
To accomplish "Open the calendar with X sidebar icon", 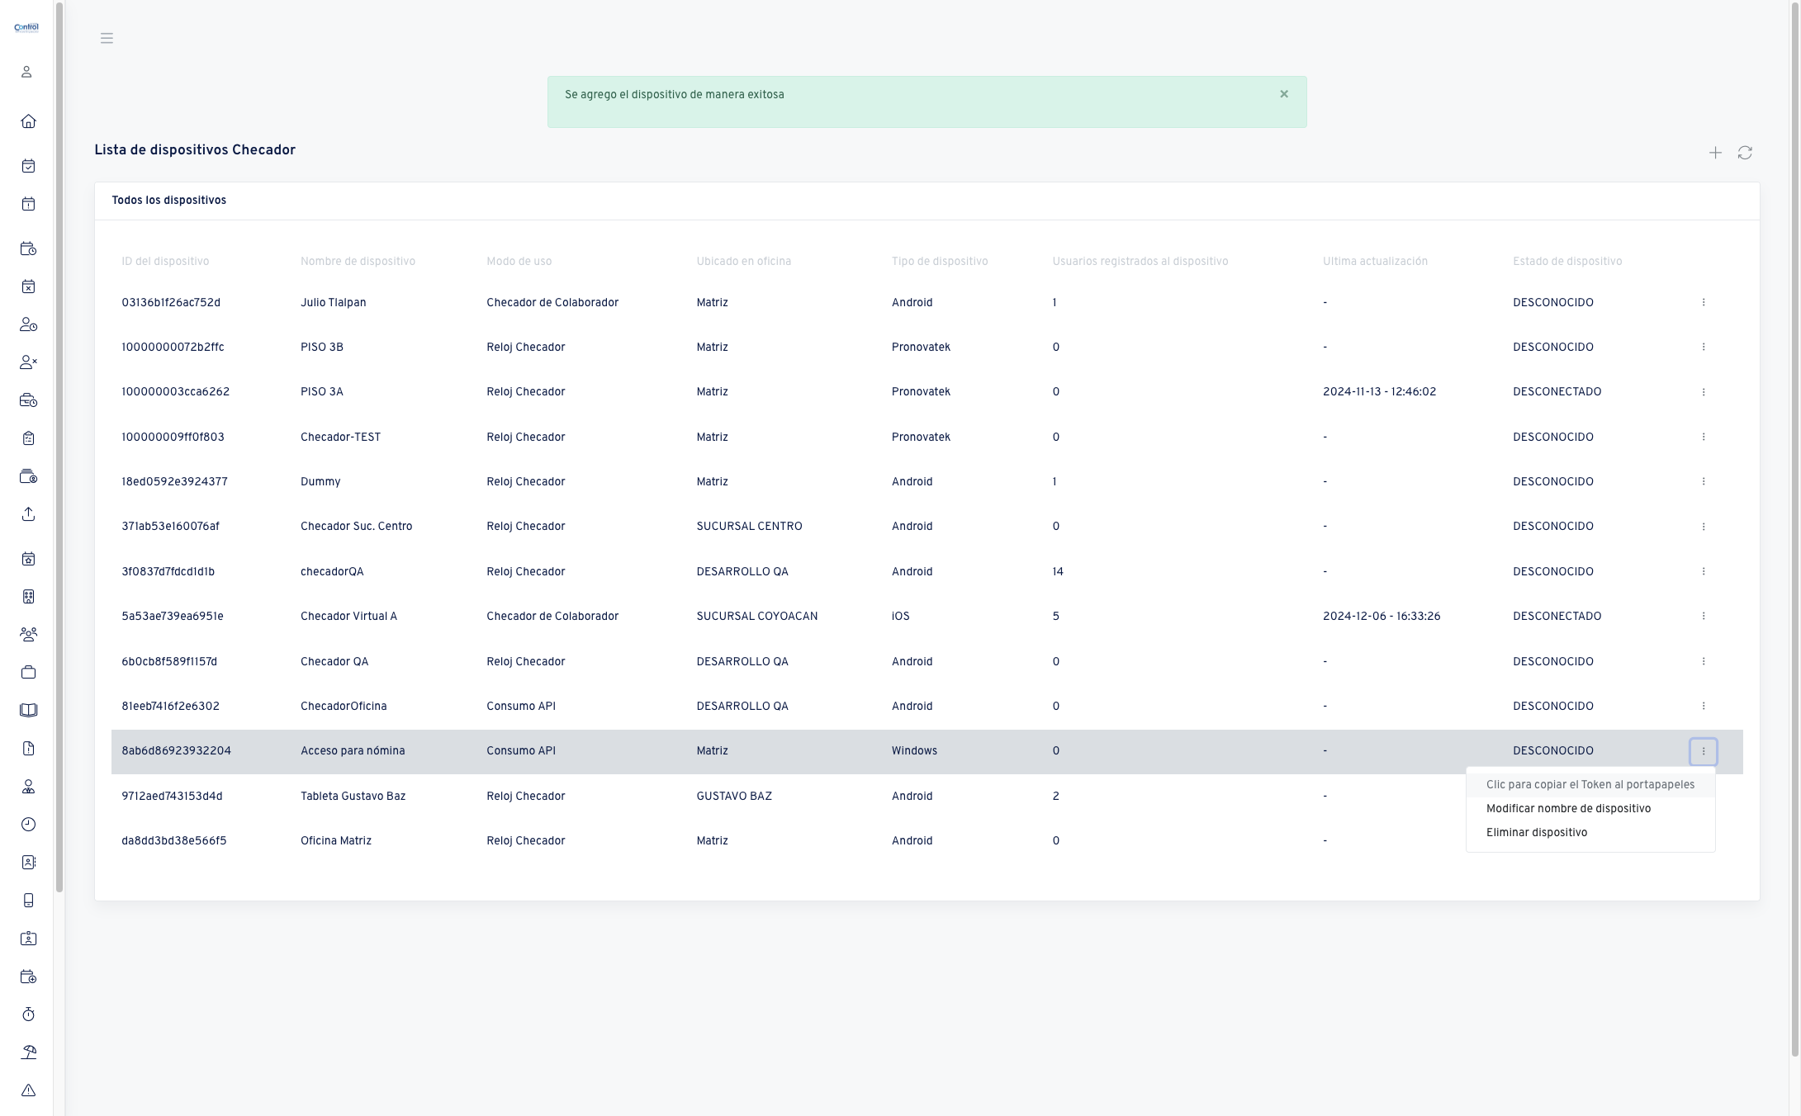I will (x=28, y=286).
